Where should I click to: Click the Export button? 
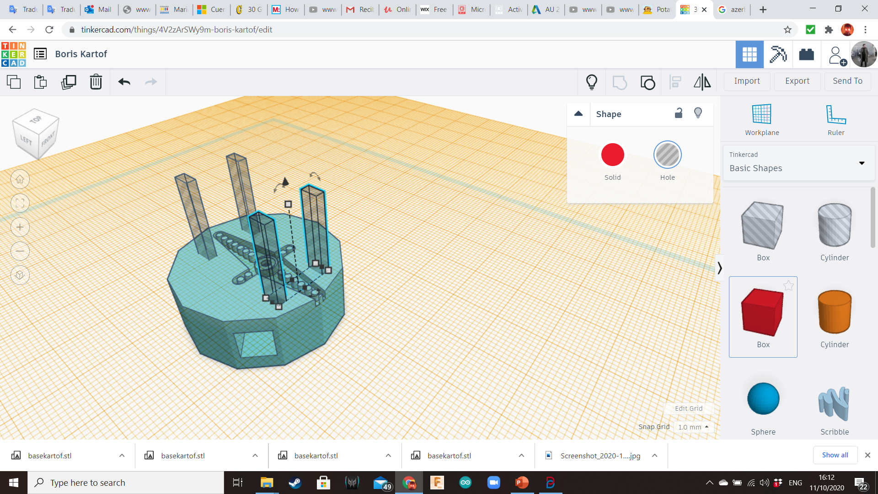click(797, 81)
